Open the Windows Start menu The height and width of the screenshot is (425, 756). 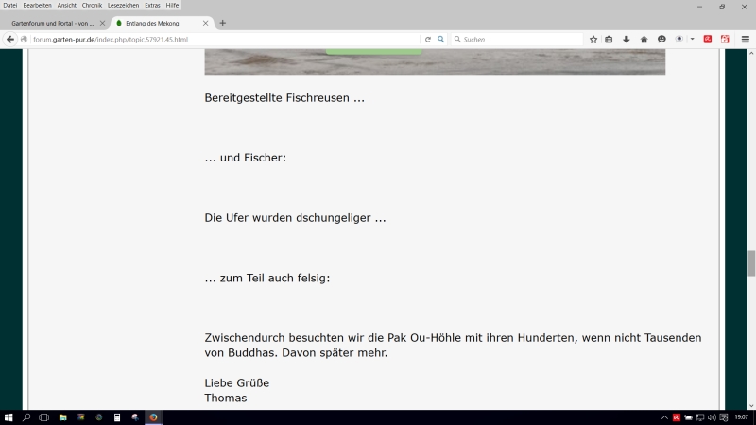tap(9, 416)
